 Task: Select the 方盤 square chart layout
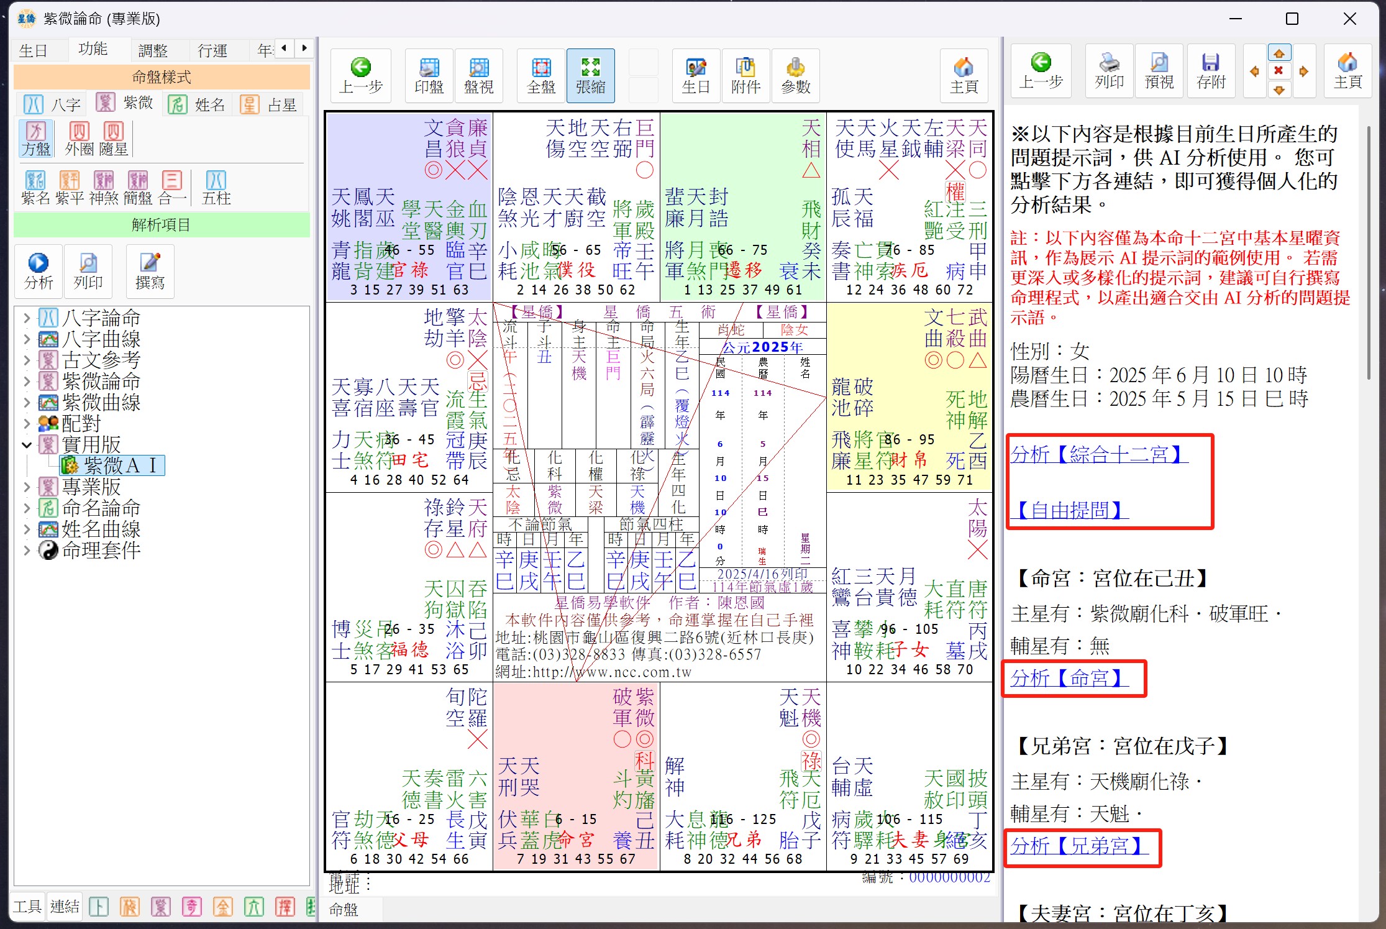[35, 139]
